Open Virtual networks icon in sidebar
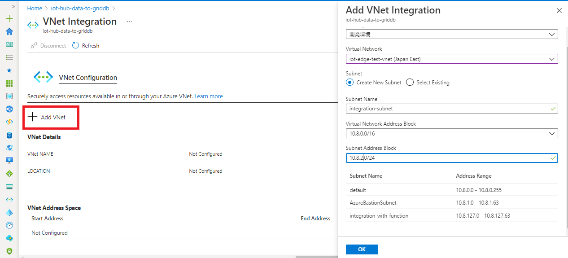This screenshot has height=258, width=568. tap(9, 200)
